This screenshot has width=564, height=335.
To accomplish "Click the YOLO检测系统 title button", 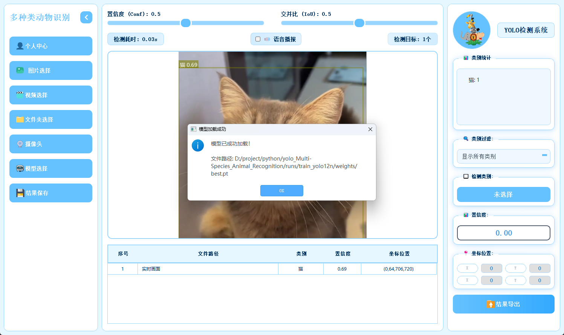I will tap(526, 30).
